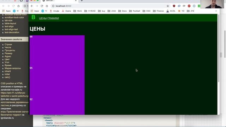Open text-align-last in background sidebar

(x=11, y=29)
